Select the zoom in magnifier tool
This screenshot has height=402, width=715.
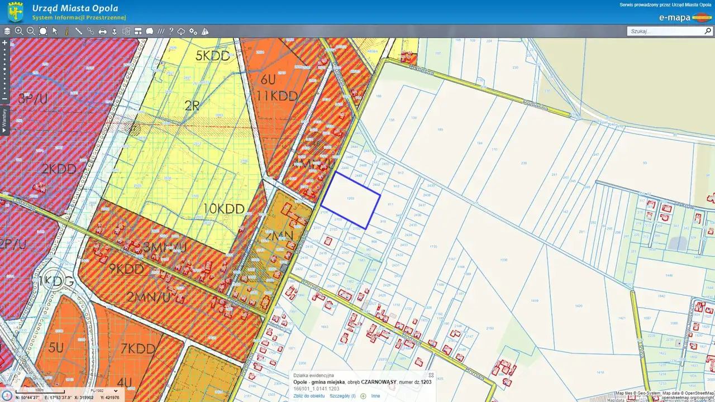point(19,31)
